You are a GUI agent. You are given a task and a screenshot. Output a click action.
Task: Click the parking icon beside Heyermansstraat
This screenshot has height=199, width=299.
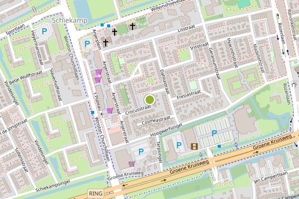(44, 31)
